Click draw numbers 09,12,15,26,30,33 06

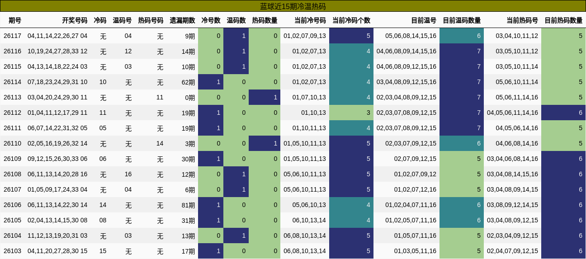(57, 159)
